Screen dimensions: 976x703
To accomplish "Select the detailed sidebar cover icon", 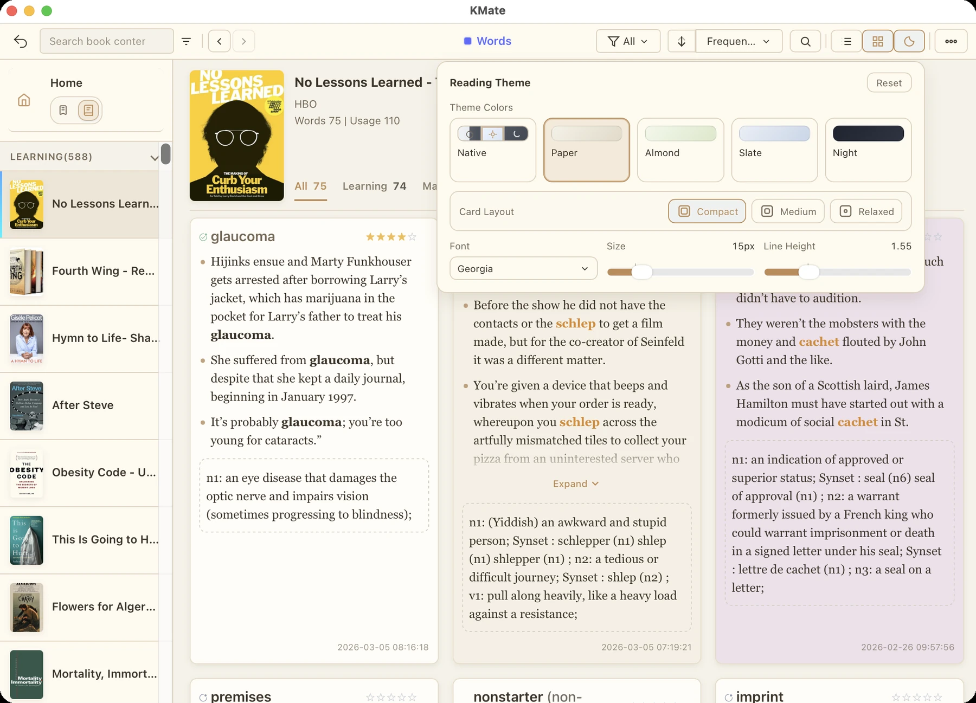I will (88, 110).
